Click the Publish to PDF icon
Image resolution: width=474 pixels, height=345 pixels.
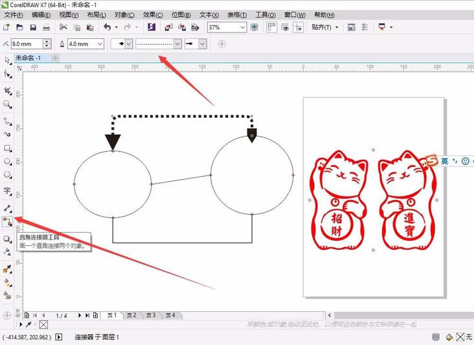coord(196,27)
